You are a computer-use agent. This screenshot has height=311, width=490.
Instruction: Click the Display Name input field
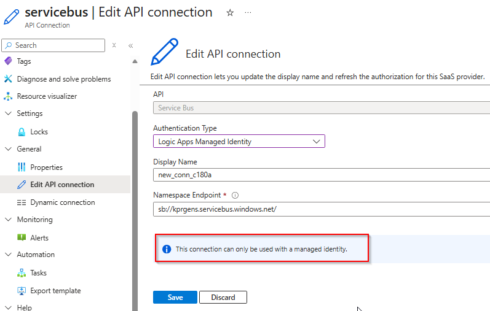point(322,175)
